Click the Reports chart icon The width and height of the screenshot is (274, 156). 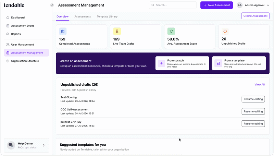tap(8, 34)
